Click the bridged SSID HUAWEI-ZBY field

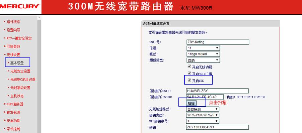coord(217,91)
